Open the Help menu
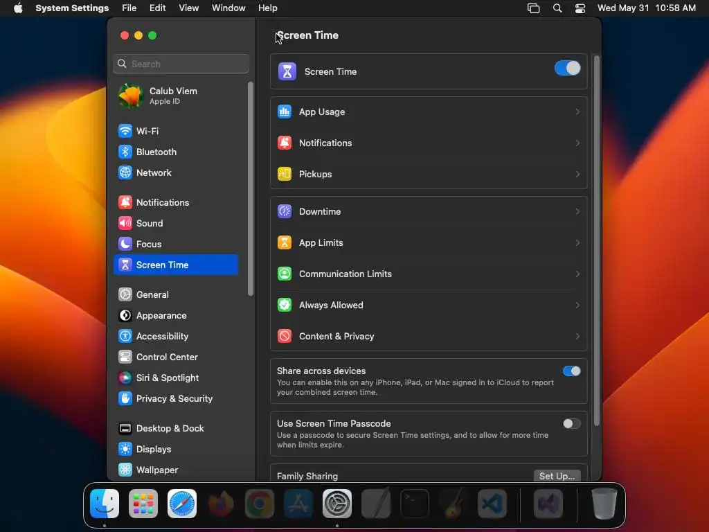This screenshot has height=532, width=709. [x=268, y=8]
